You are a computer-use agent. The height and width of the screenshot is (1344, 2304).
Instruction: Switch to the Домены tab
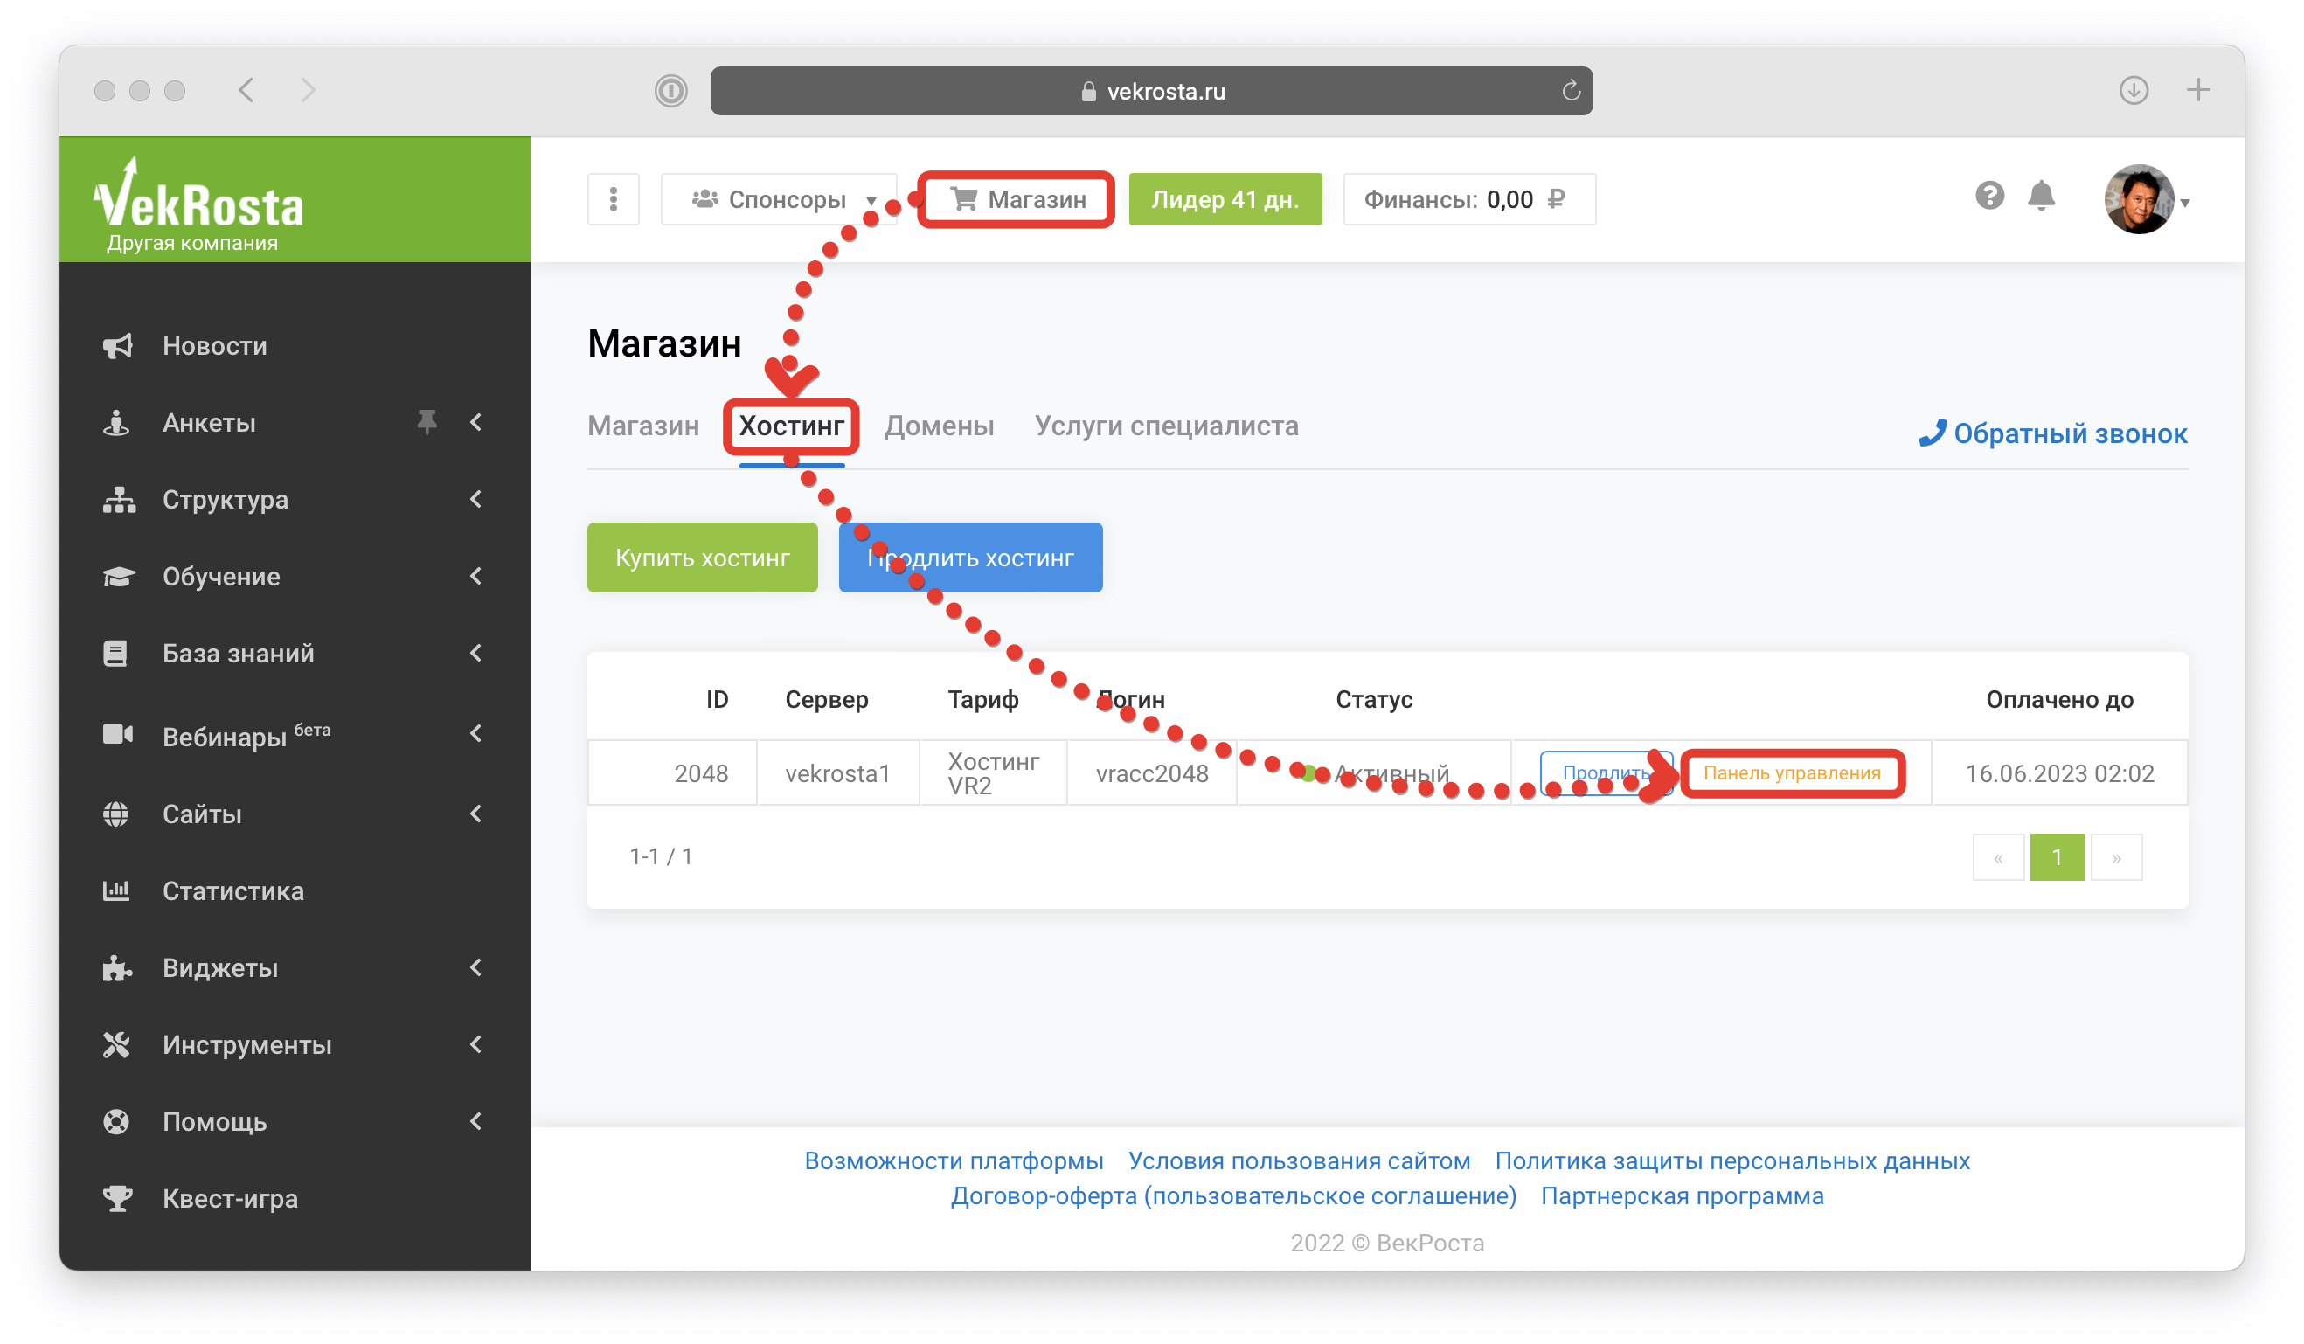(x=939, y=426)
